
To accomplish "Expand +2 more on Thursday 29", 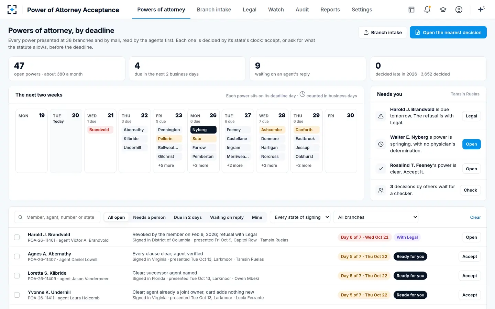I will tap(304, 165).
